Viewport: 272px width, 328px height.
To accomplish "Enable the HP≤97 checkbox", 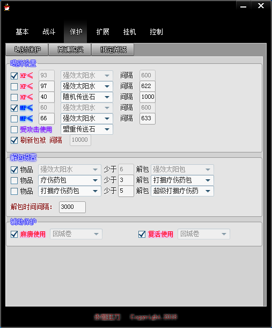I will 14,86.
